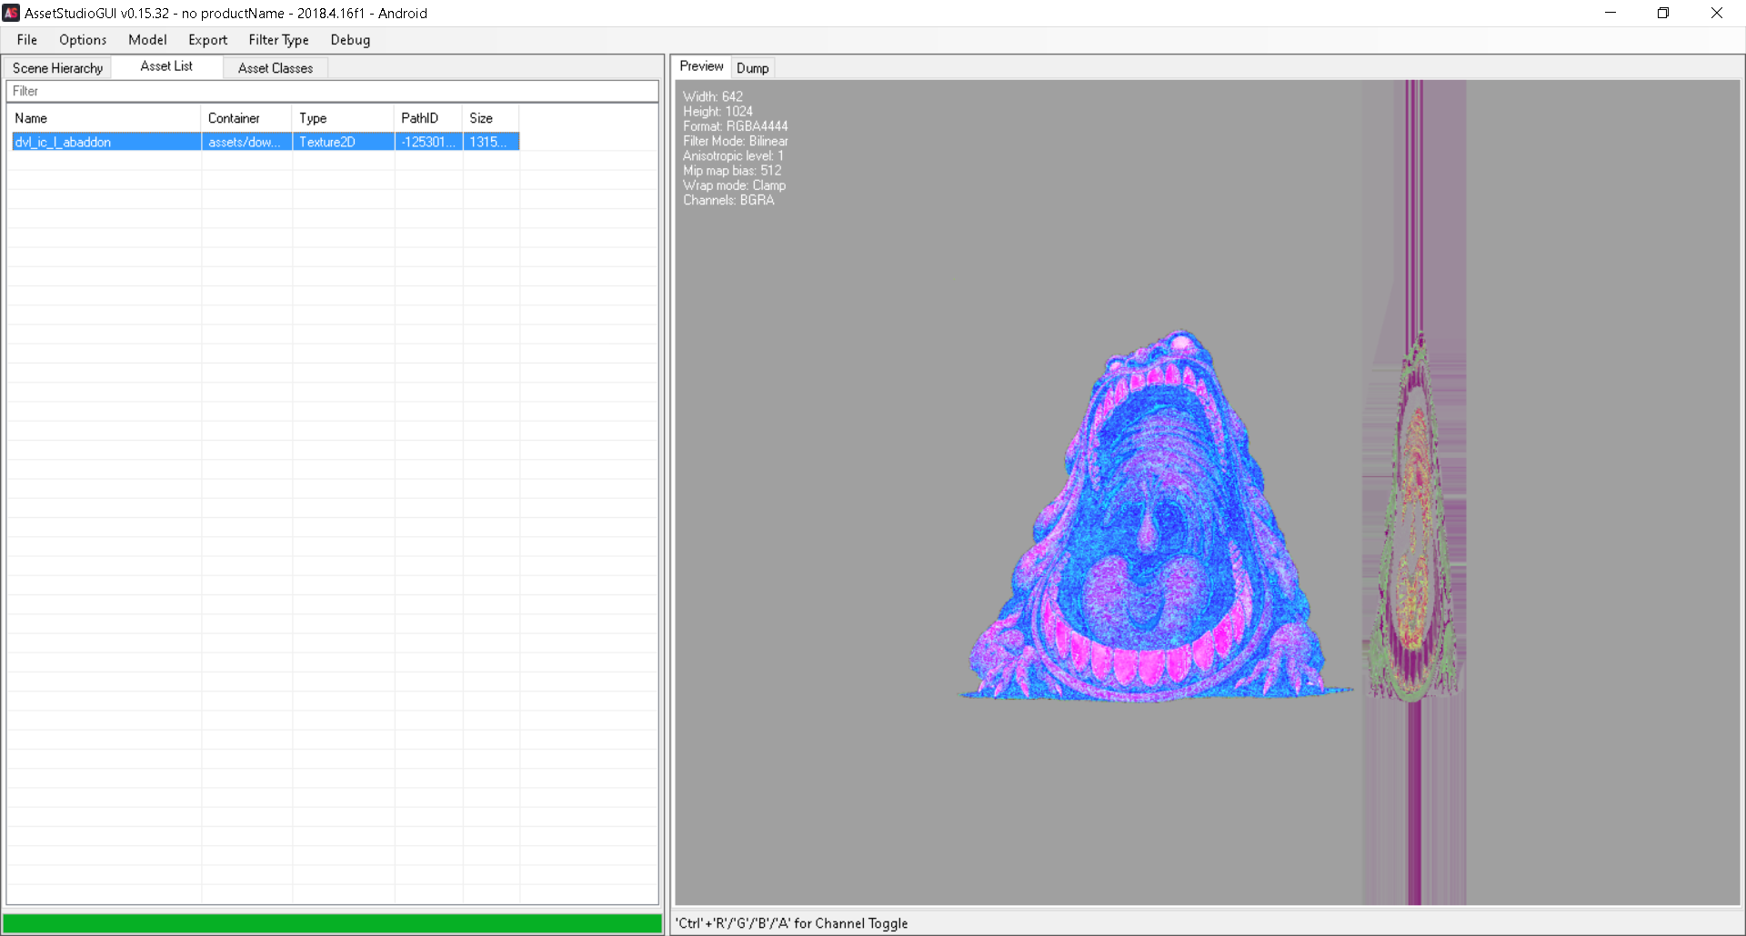Image resolution: width=1746 pixels, height=936 pixels.
Task: Restore down the AssetStudioGUI window
Action: click(x=1663, y=13)
